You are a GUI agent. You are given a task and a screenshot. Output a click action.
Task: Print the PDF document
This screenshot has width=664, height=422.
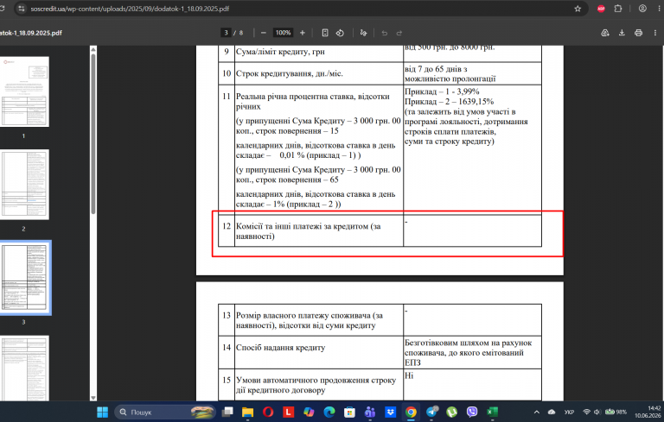coord(639,33)
